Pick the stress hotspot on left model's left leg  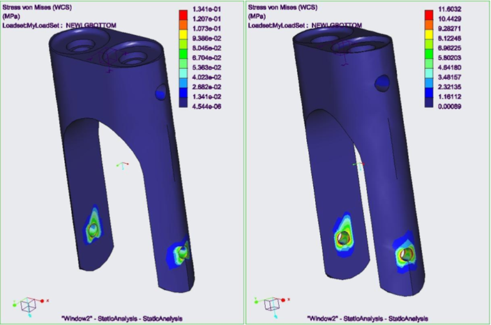[94, 227]
